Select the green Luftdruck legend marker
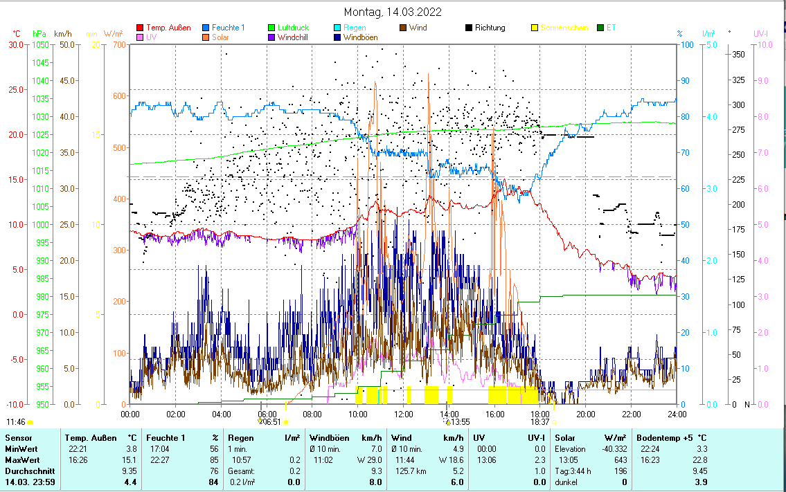Image resolution: width=786 pixels, height=492 pixels. point(272,28)
